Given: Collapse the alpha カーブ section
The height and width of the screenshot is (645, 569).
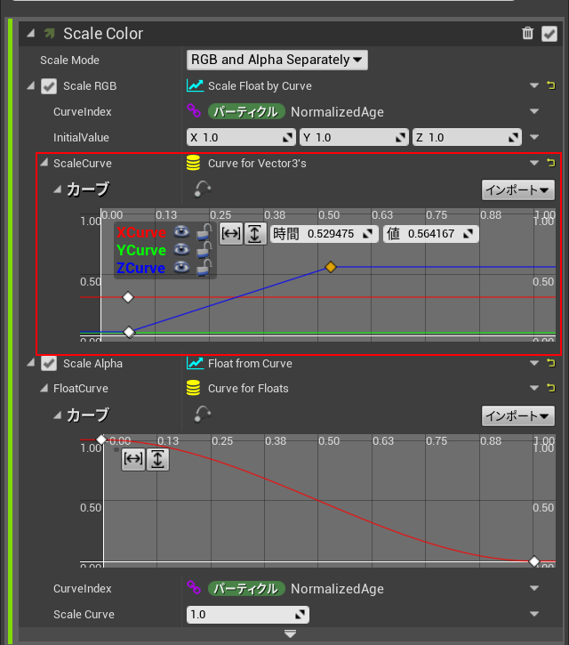Looking at the screenshot, I should click(57, 415).
